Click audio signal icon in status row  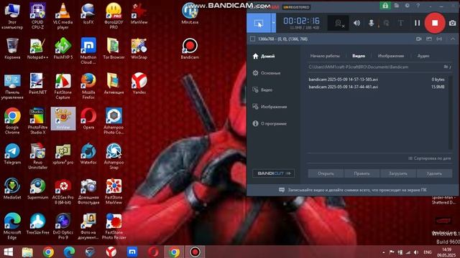click(x=439, y=39)
